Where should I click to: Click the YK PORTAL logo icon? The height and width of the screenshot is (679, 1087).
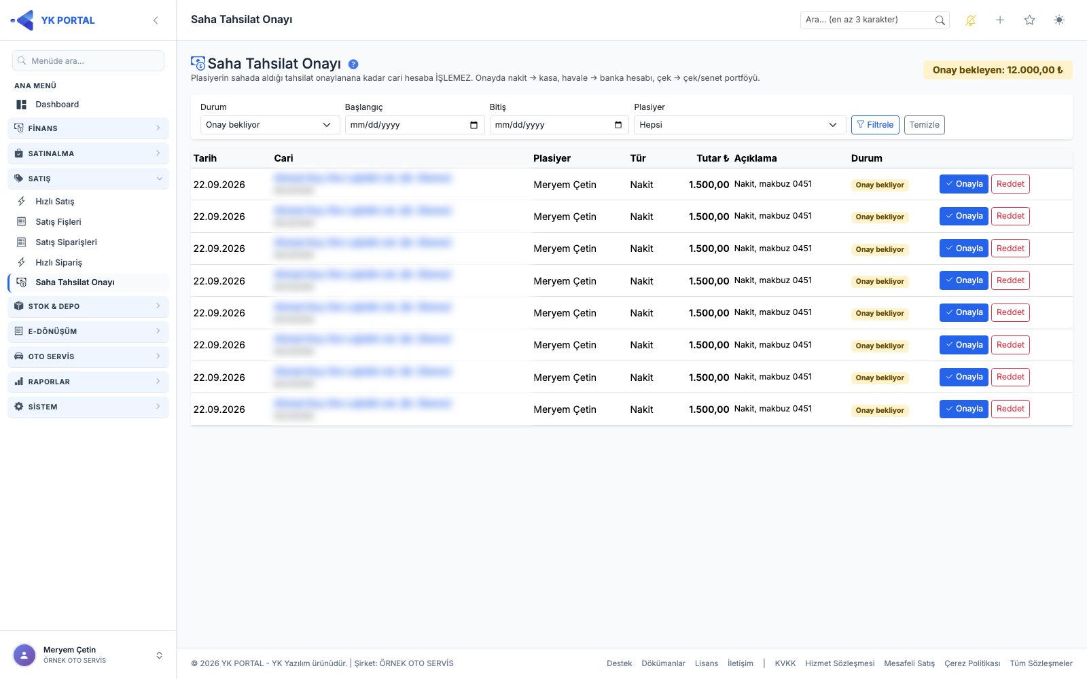tap(22, 20)
